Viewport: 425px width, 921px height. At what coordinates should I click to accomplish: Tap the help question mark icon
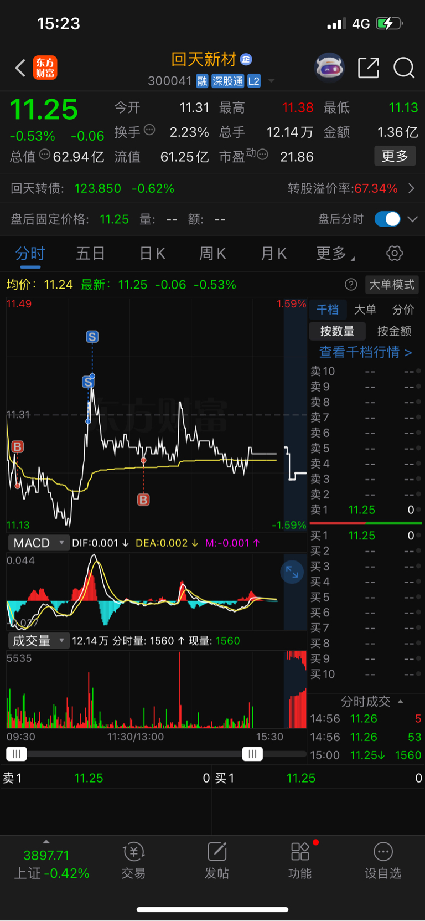pos(351,285)
